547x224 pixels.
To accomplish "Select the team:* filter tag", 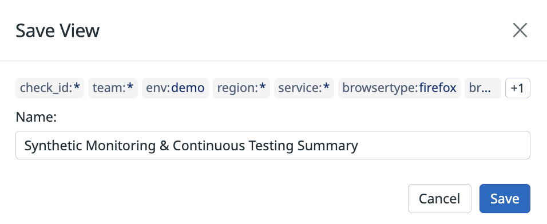I will point(113,88).
